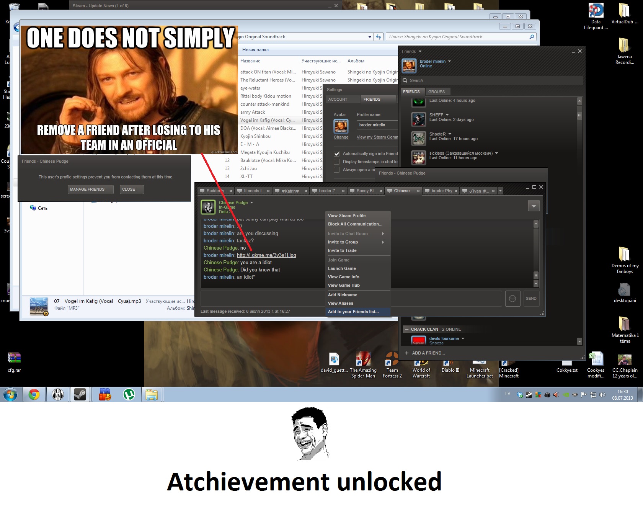Open Windows Explorer from the taskbar

[152, 394]
